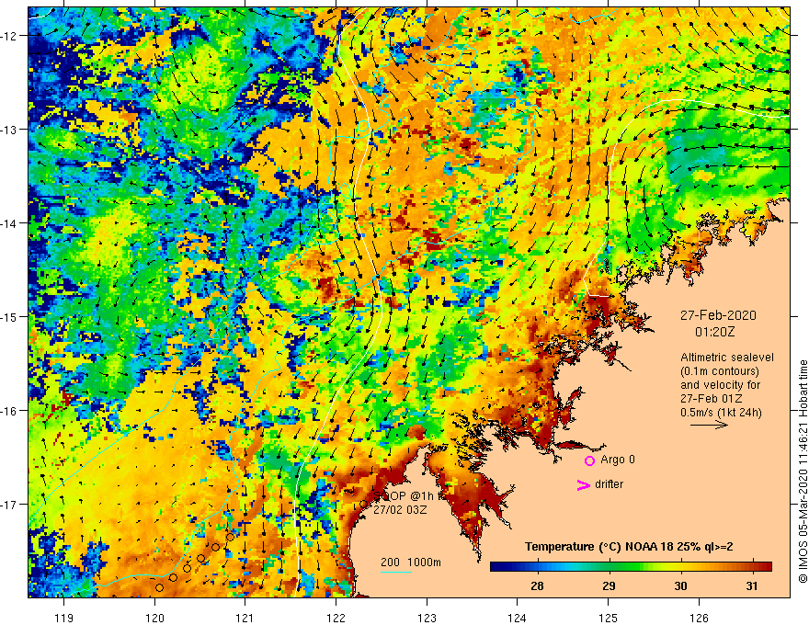Click the temperature color bar
This screenshot has width=809, height=625.
point(631,567)
